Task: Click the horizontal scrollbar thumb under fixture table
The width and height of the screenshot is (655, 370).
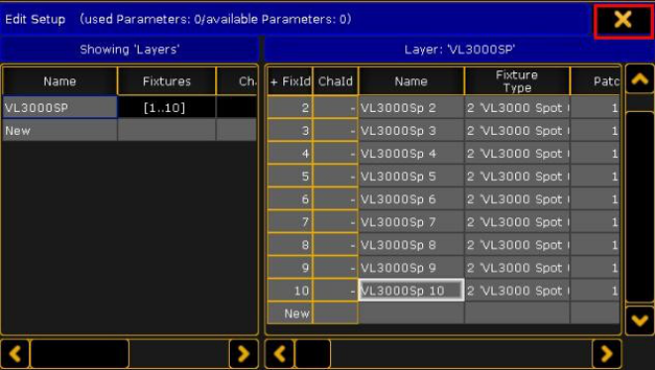Action: [x=313, y=354]
